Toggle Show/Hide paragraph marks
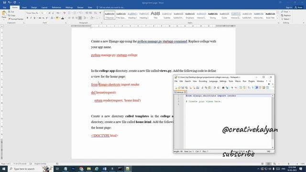Viewport: 306px width, 172px height. (100, 13)
